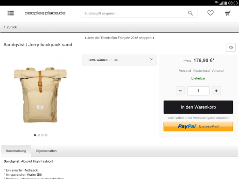Switch to the Eigenschaften tab

tap(46, 151)
